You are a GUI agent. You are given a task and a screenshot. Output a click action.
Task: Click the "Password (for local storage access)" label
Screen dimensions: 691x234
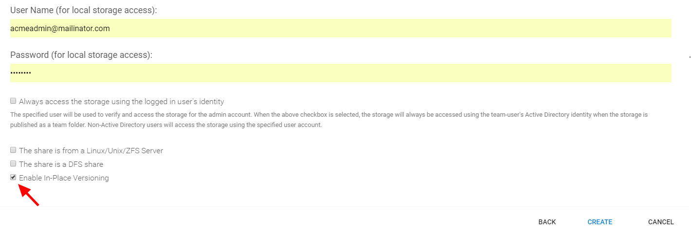point(81,55)
